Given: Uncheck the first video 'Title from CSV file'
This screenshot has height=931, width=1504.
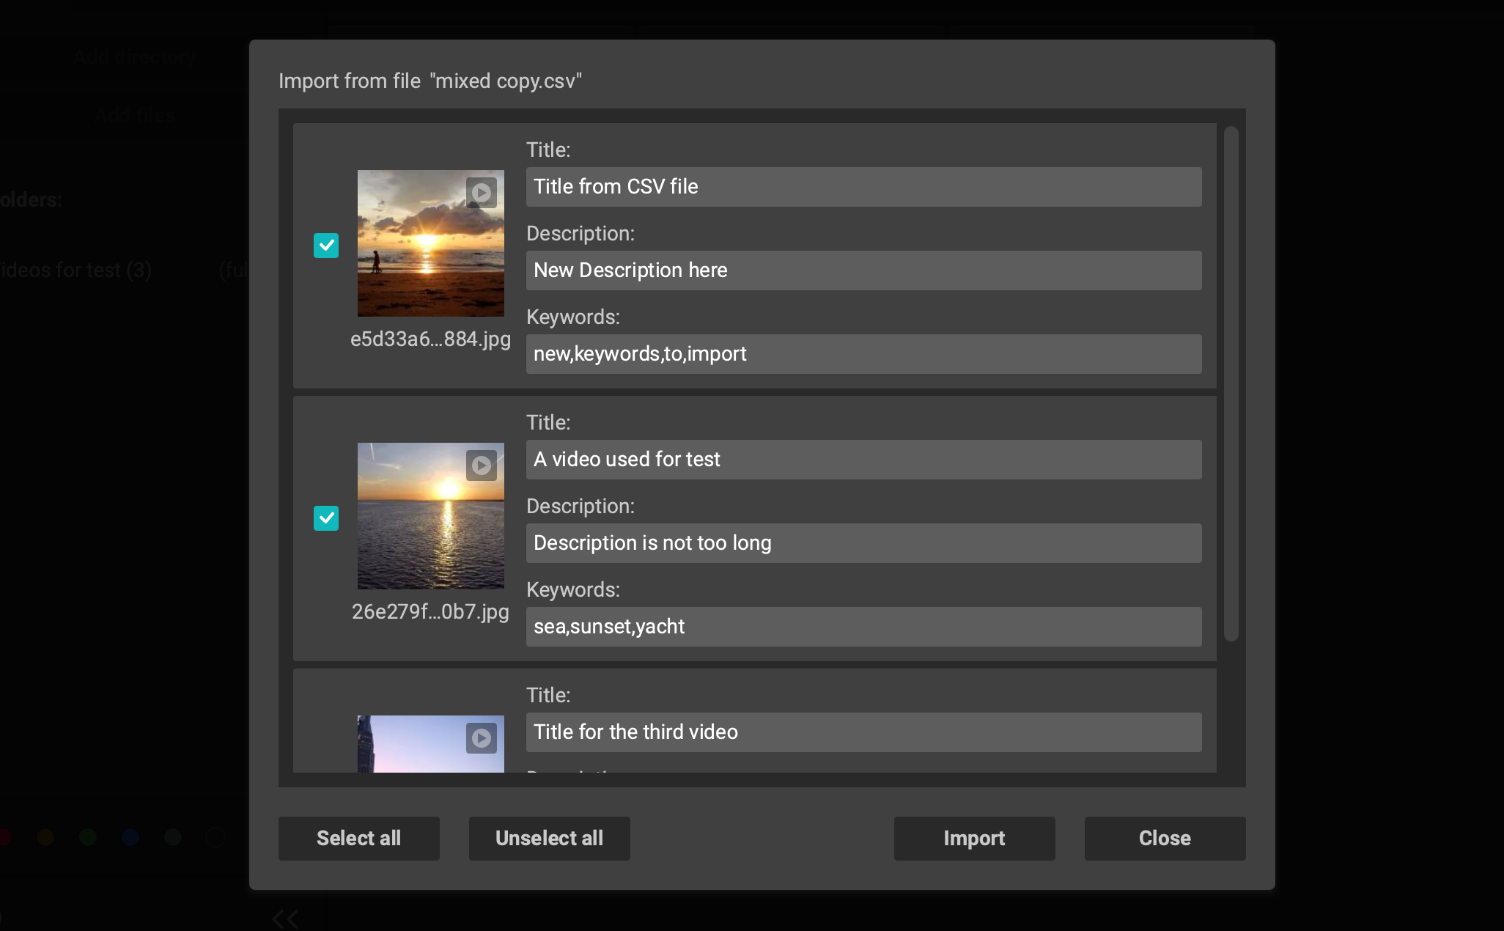Looking at the screenshot, I should pos(326,246).
